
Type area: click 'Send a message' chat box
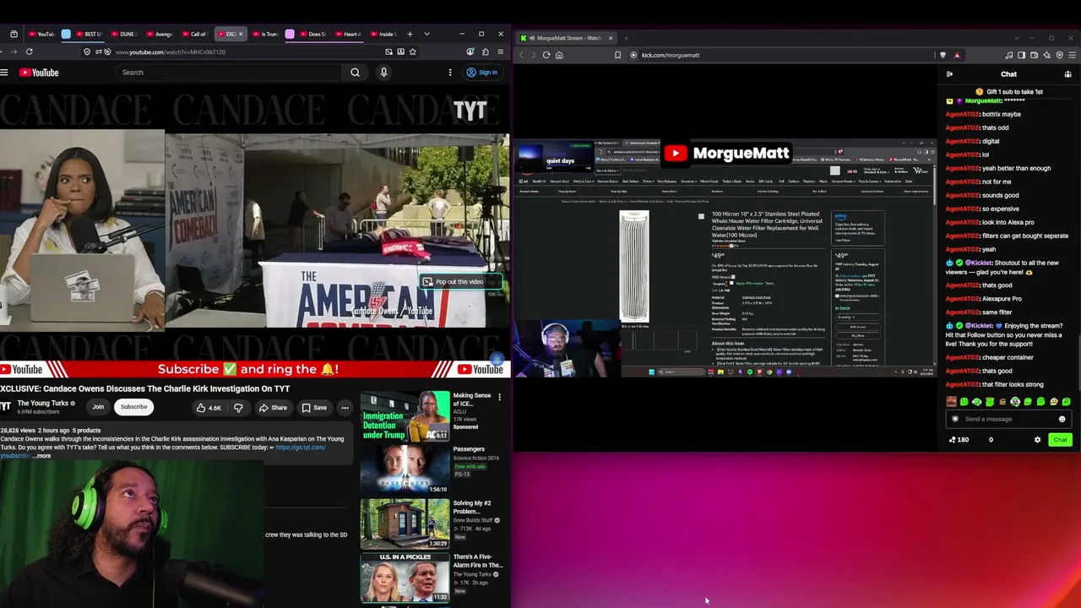click(1010, 419)
